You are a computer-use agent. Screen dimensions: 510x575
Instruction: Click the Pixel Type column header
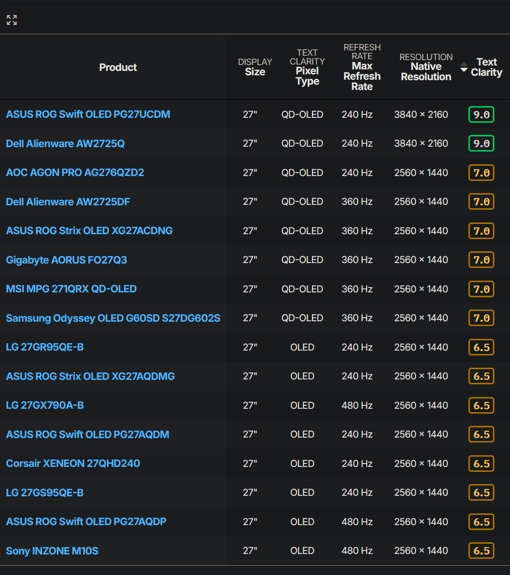tap(307, 67)
